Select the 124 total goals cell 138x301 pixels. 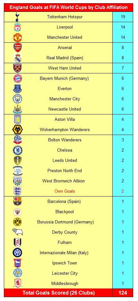pyautogui.click(x=123, y=293)
